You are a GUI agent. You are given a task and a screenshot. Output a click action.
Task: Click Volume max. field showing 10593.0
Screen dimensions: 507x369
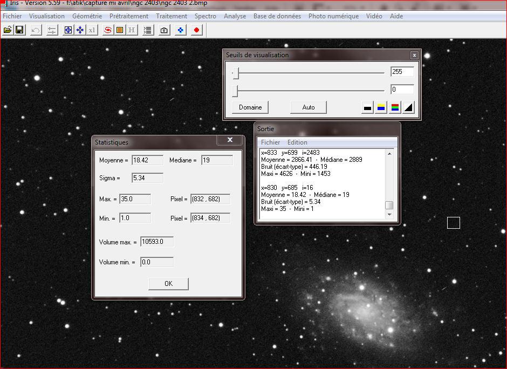(157, 242)
